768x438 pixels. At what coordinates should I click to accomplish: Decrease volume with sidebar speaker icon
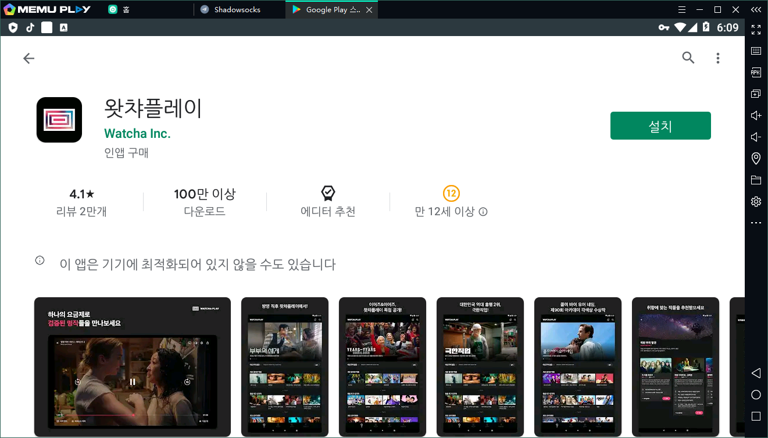click(x=756, y=137)
